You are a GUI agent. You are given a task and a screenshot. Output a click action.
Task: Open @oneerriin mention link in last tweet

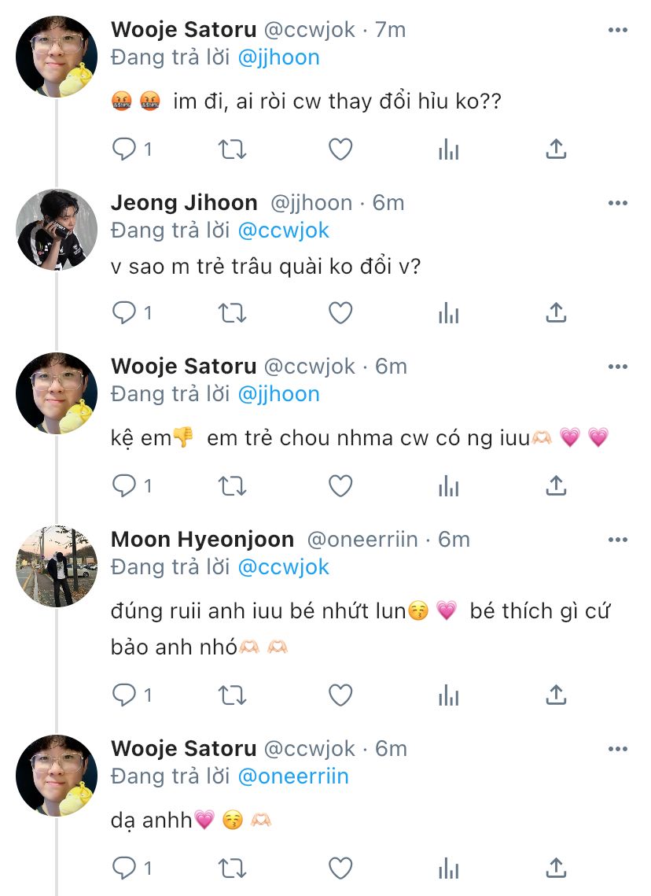292,776
